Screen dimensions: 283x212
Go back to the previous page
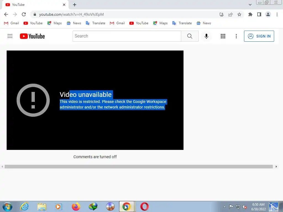[x=6, y=14]
